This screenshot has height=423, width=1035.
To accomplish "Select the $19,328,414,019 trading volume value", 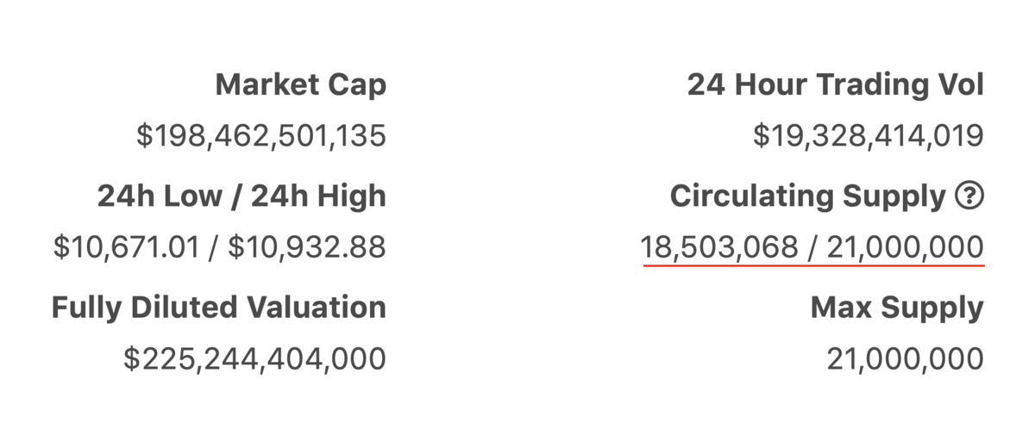I will [x=869, y=136].
